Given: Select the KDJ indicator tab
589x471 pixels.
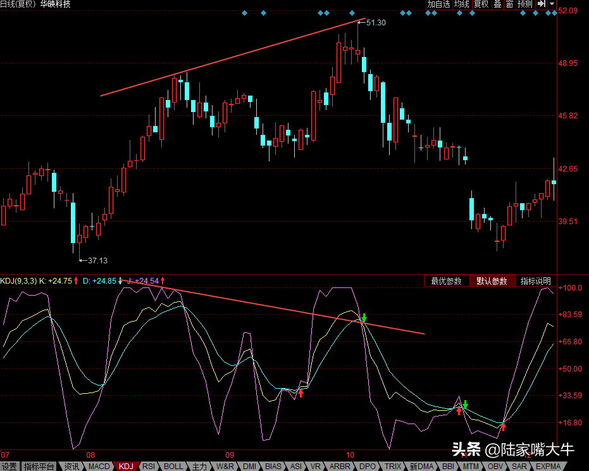Looking at the screenshot, I should (127, 467).
